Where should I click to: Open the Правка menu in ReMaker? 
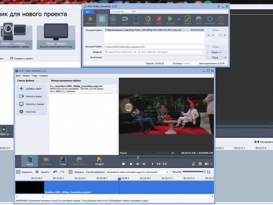[x=26, y=76]
